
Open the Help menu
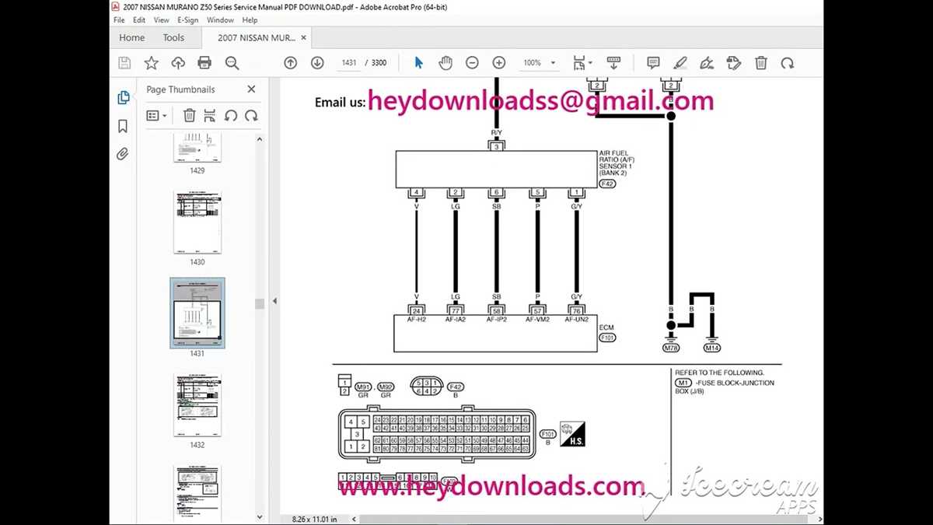(250, 19)
